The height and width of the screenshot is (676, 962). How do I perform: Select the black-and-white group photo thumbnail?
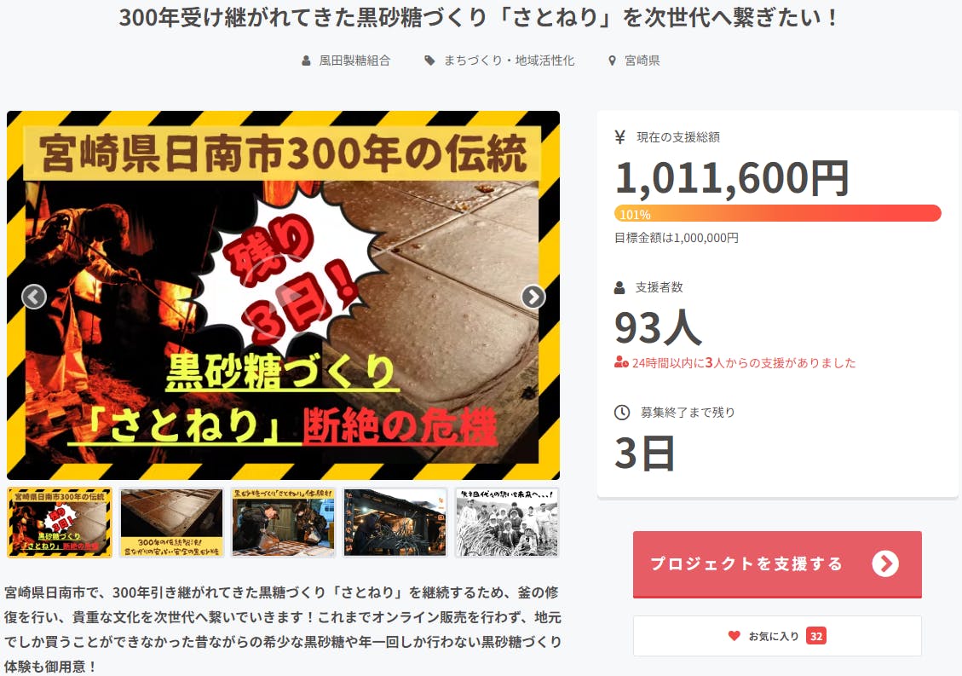pos(507,523)
